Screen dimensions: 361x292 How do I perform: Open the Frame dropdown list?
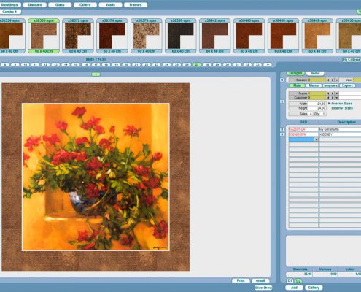[337, 93]
